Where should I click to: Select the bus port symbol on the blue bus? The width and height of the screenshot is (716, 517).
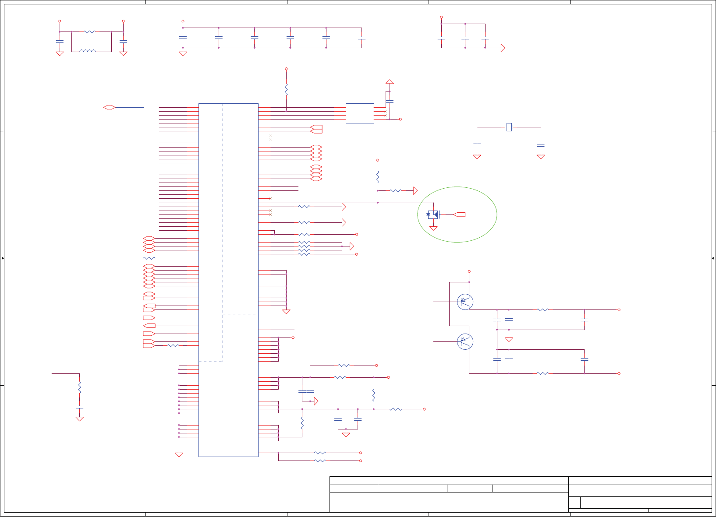pyautogui.click(x=109, y=107)
